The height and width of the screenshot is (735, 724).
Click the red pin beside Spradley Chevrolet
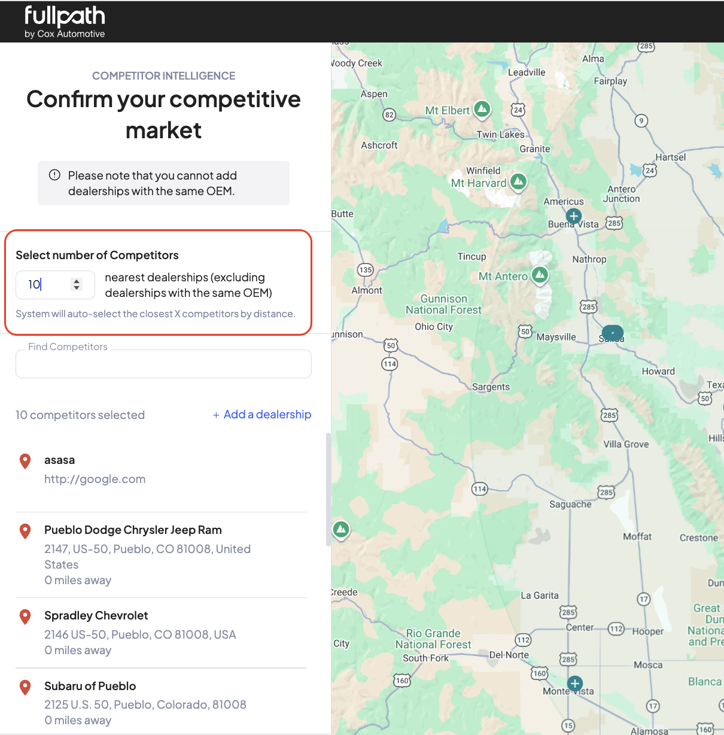click(x=25, y=616)
